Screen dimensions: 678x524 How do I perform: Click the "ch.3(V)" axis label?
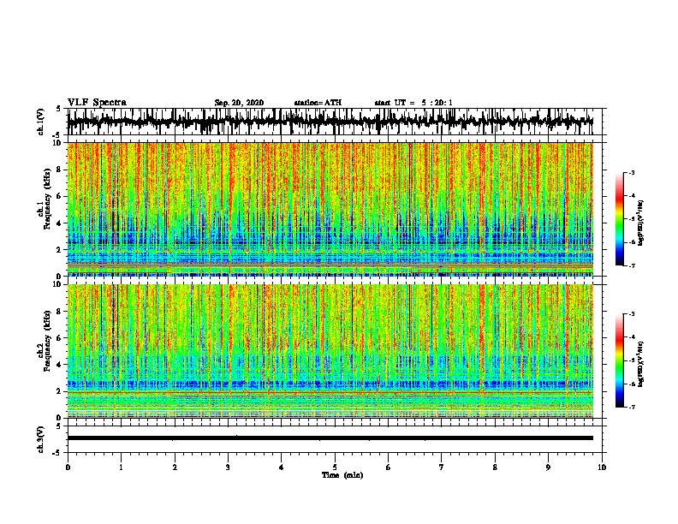40,439
